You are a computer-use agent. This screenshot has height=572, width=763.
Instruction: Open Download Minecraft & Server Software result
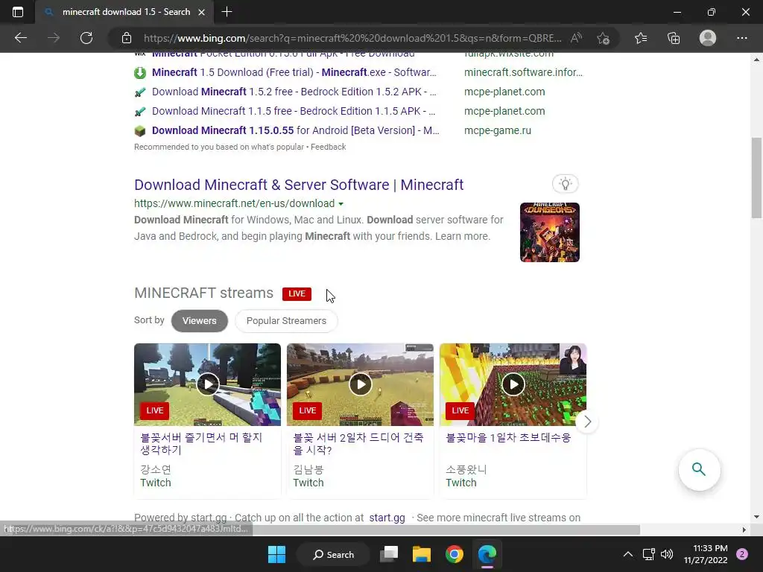pos(299,185)
